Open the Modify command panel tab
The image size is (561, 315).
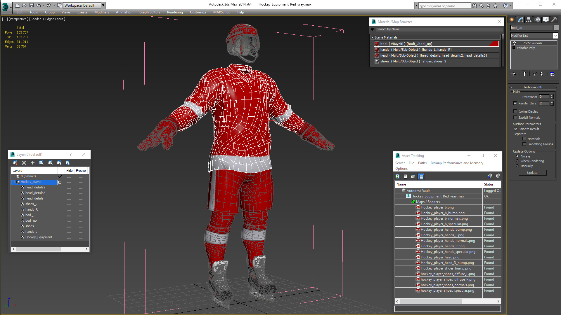[x=520, y=20]
